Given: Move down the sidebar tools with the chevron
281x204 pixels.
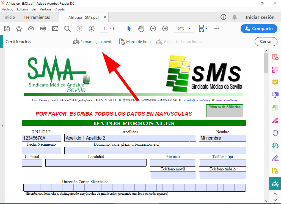Looking at the screenshot, I should 275,200.
